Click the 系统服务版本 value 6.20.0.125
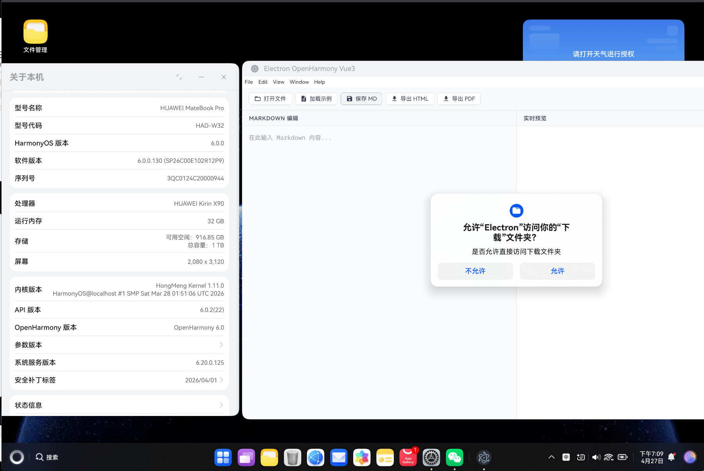The height and width of the screenshot is (471, 704). [x=210, y=363]
